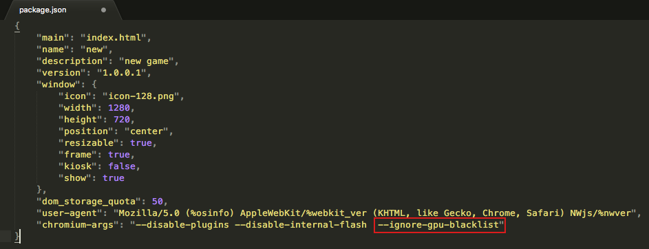Click the "new game" description value

147,61
